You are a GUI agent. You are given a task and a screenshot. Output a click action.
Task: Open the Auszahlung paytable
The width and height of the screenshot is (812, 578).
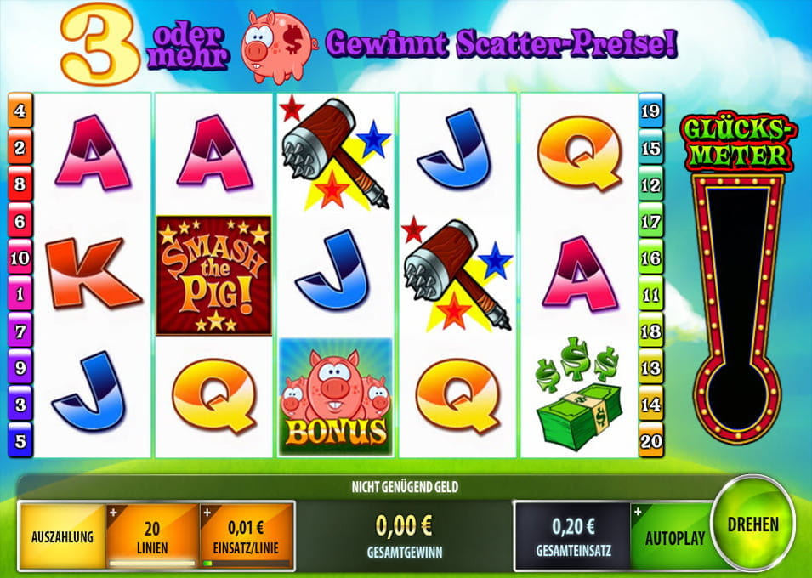point(62,536)
